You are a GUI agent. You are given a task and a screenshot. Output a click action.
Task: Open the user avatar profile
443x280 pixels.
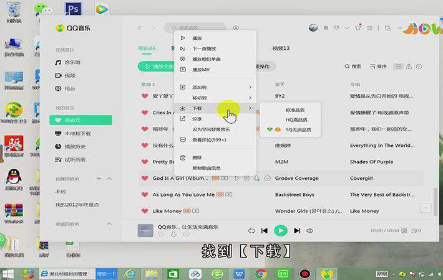point(313,27)
